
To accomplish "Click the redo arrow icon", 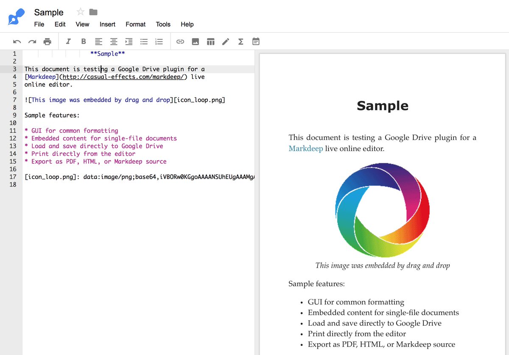I will (32, 42).
